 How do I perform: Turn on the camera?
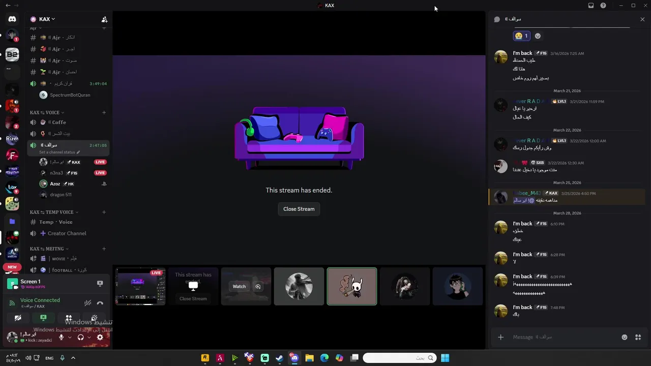pyautogui.click(x=18, y=318)
